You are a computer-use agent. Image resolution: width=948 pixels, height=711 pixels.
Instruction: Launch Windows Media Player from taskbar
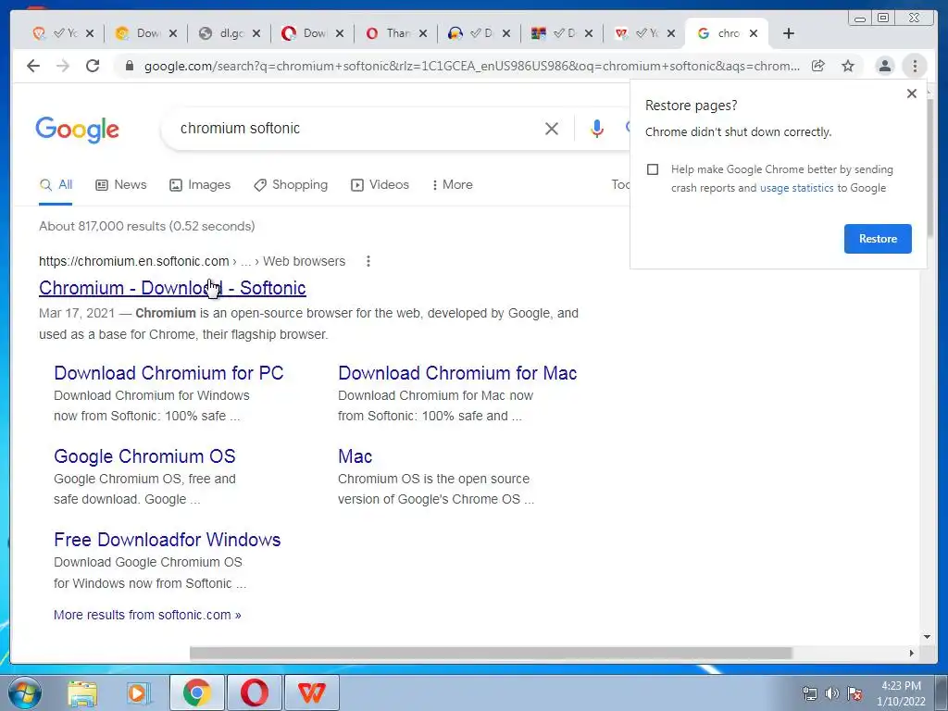click(x=139, y=692)
